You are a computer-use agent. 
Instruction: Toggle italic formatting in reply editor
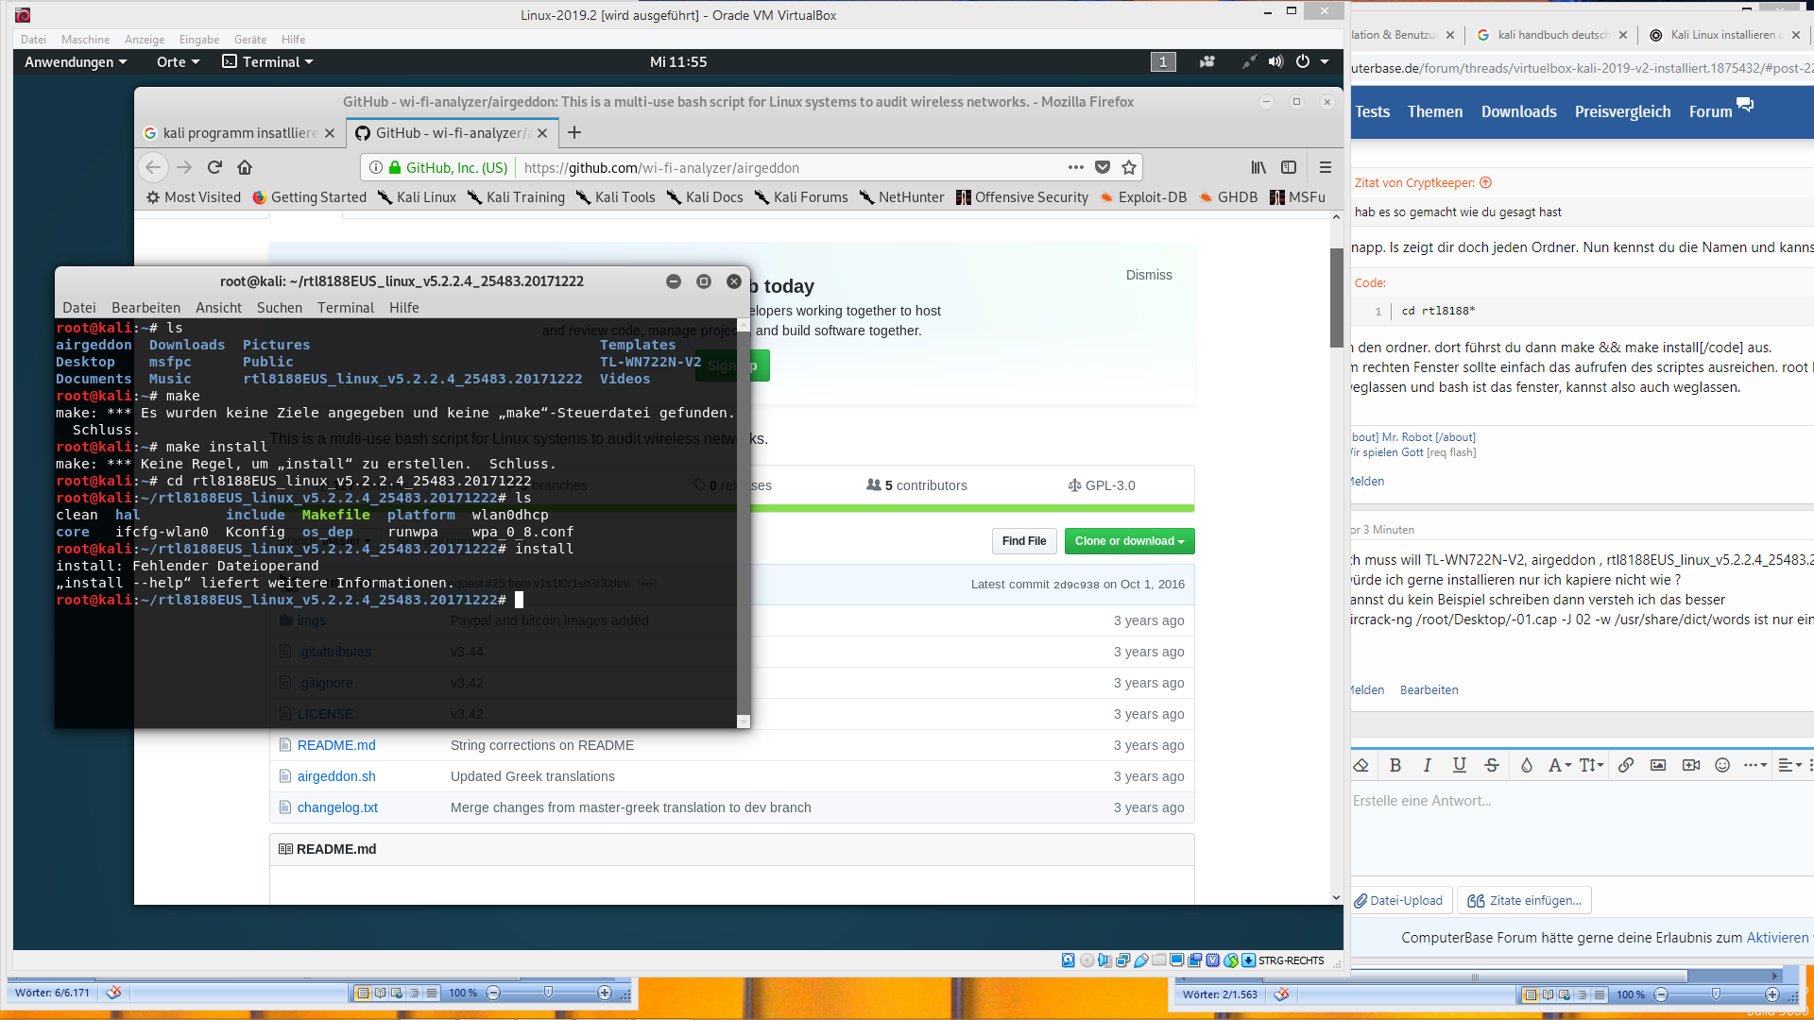1428,765
